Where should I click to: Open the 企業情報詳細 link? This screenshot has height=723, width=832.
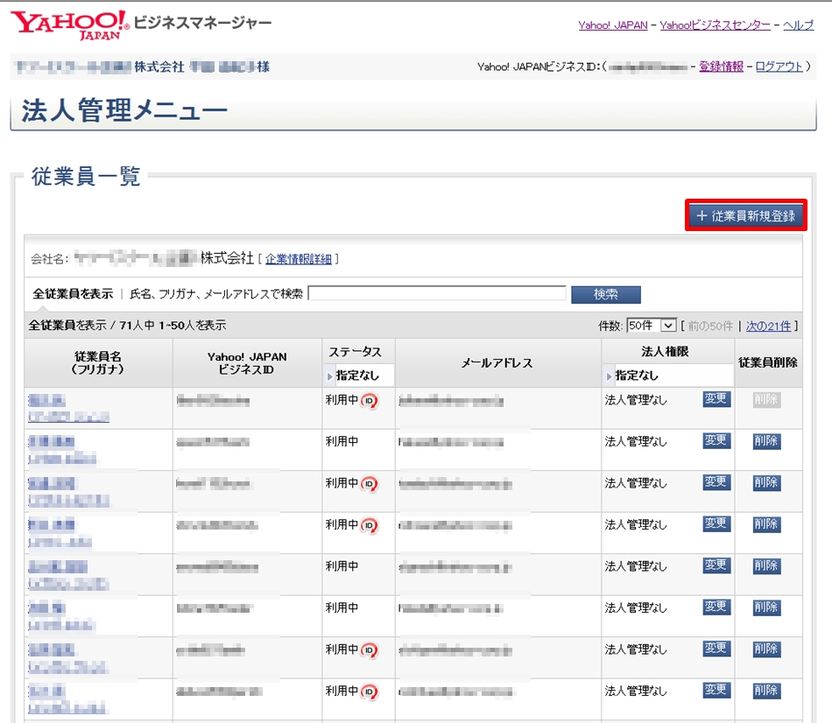point(299,259)
